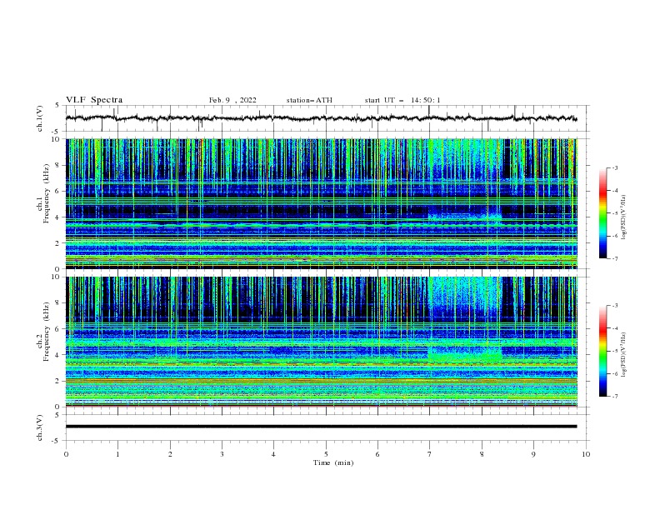This screenshot has height=510, width=660.
Task: Click time axis tick label "9"
Action: tap(533, 454)
